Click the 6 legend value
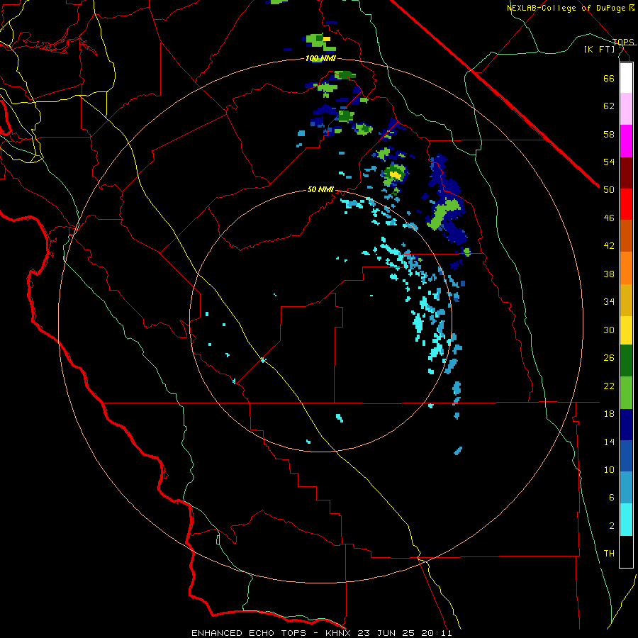 tap(612, 498)
